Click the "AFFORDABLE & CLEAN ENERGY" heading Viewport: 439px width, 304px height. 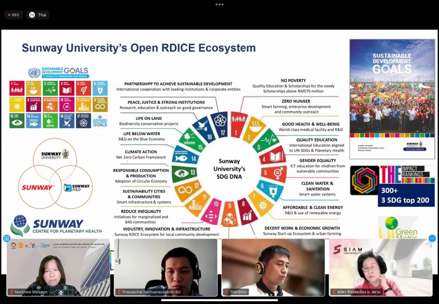click(313, 207)
